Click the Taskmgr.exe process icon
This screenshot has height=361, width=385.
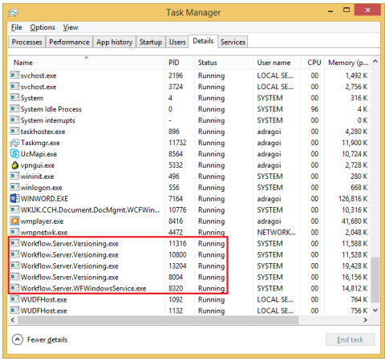click(14, 143)
